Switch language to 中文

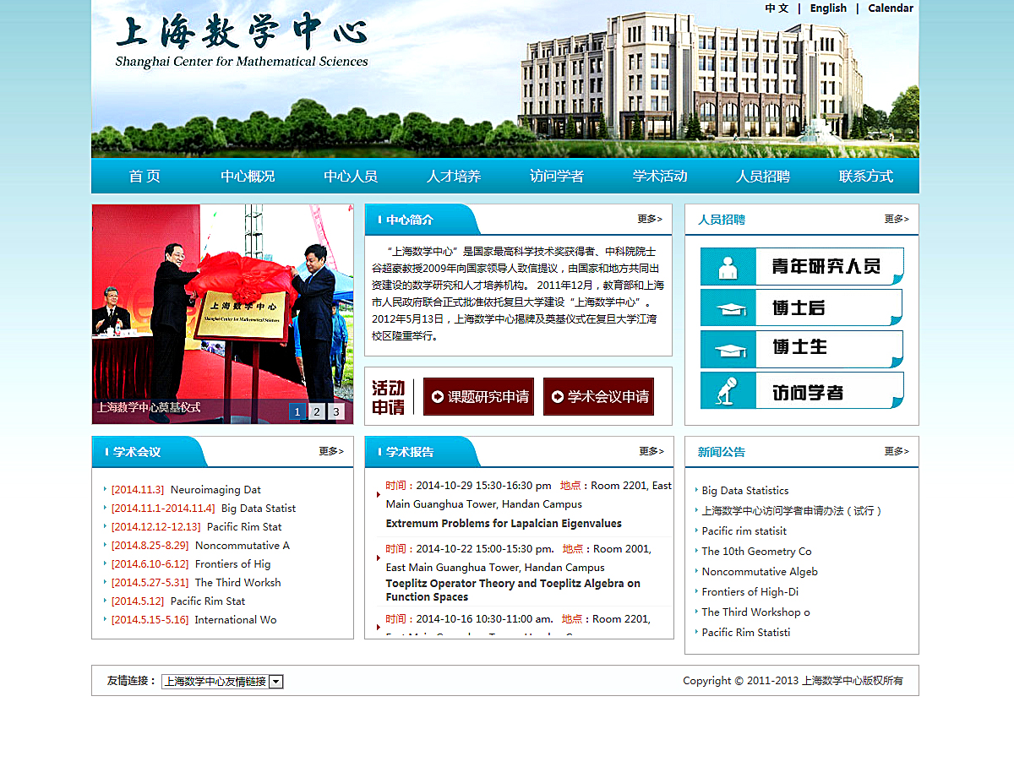coord(777,8)
